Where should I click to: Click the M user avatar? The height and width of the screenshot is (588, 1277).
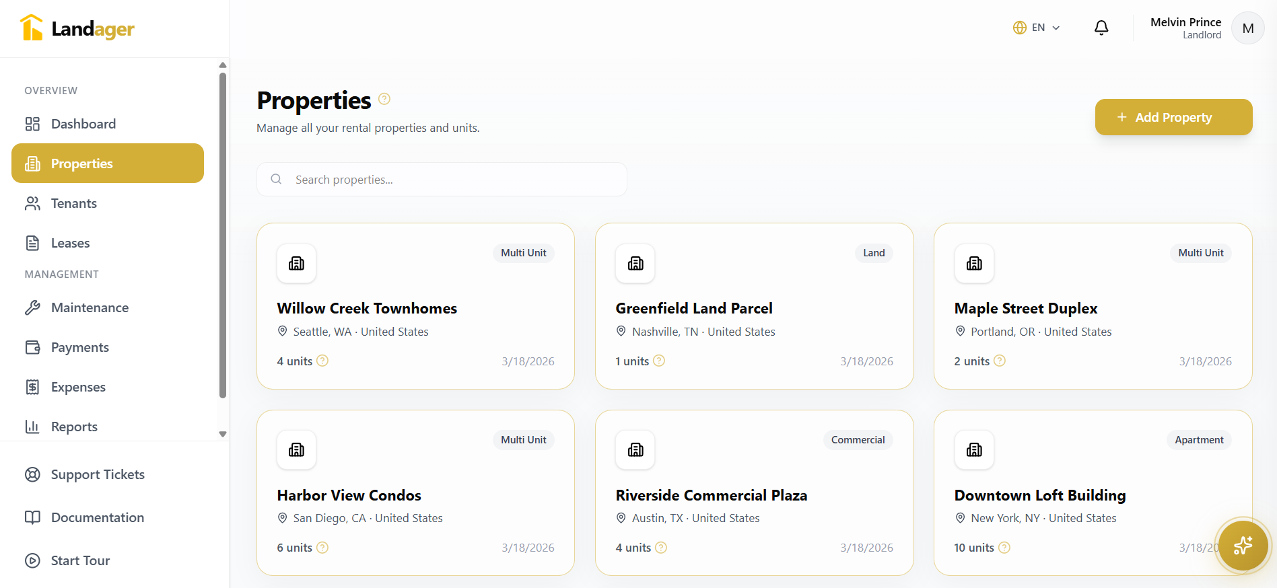coord(1247,28)
